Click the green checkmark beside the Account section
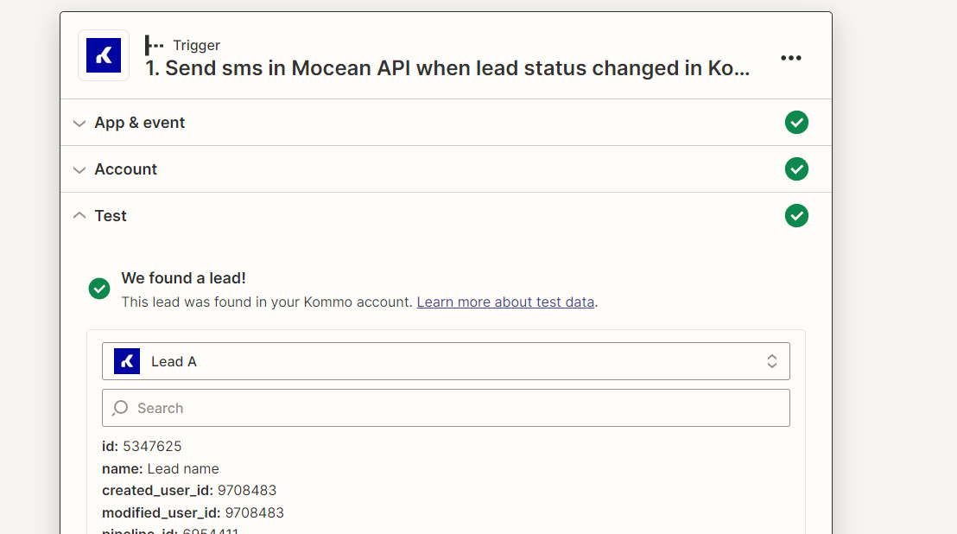The width and height of the screenshot is (957, 534). 796,168
